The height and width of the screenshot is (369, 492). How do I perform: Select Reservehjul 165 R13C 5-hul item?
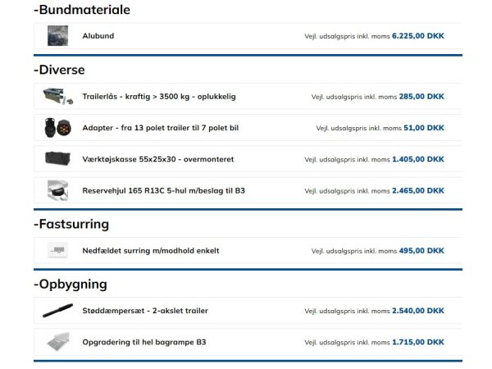tap(163, 190)
